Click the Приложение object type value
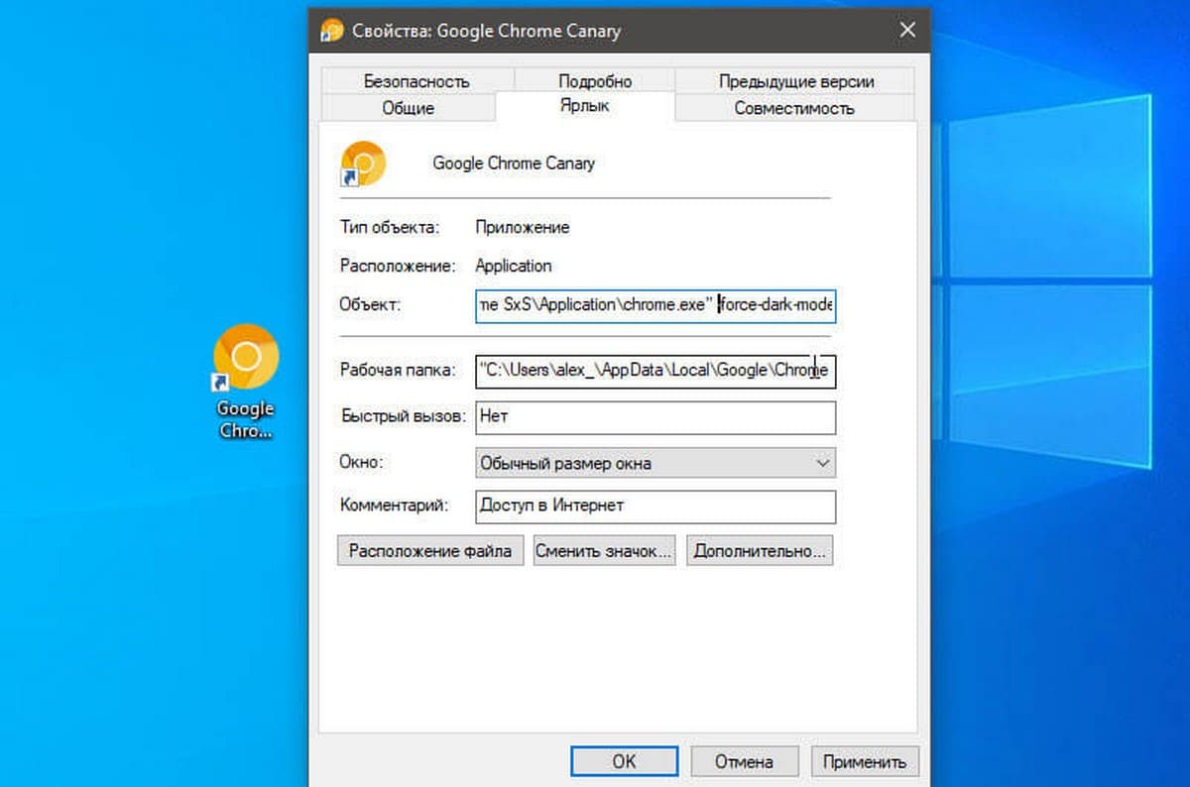 tap(523, 227)
